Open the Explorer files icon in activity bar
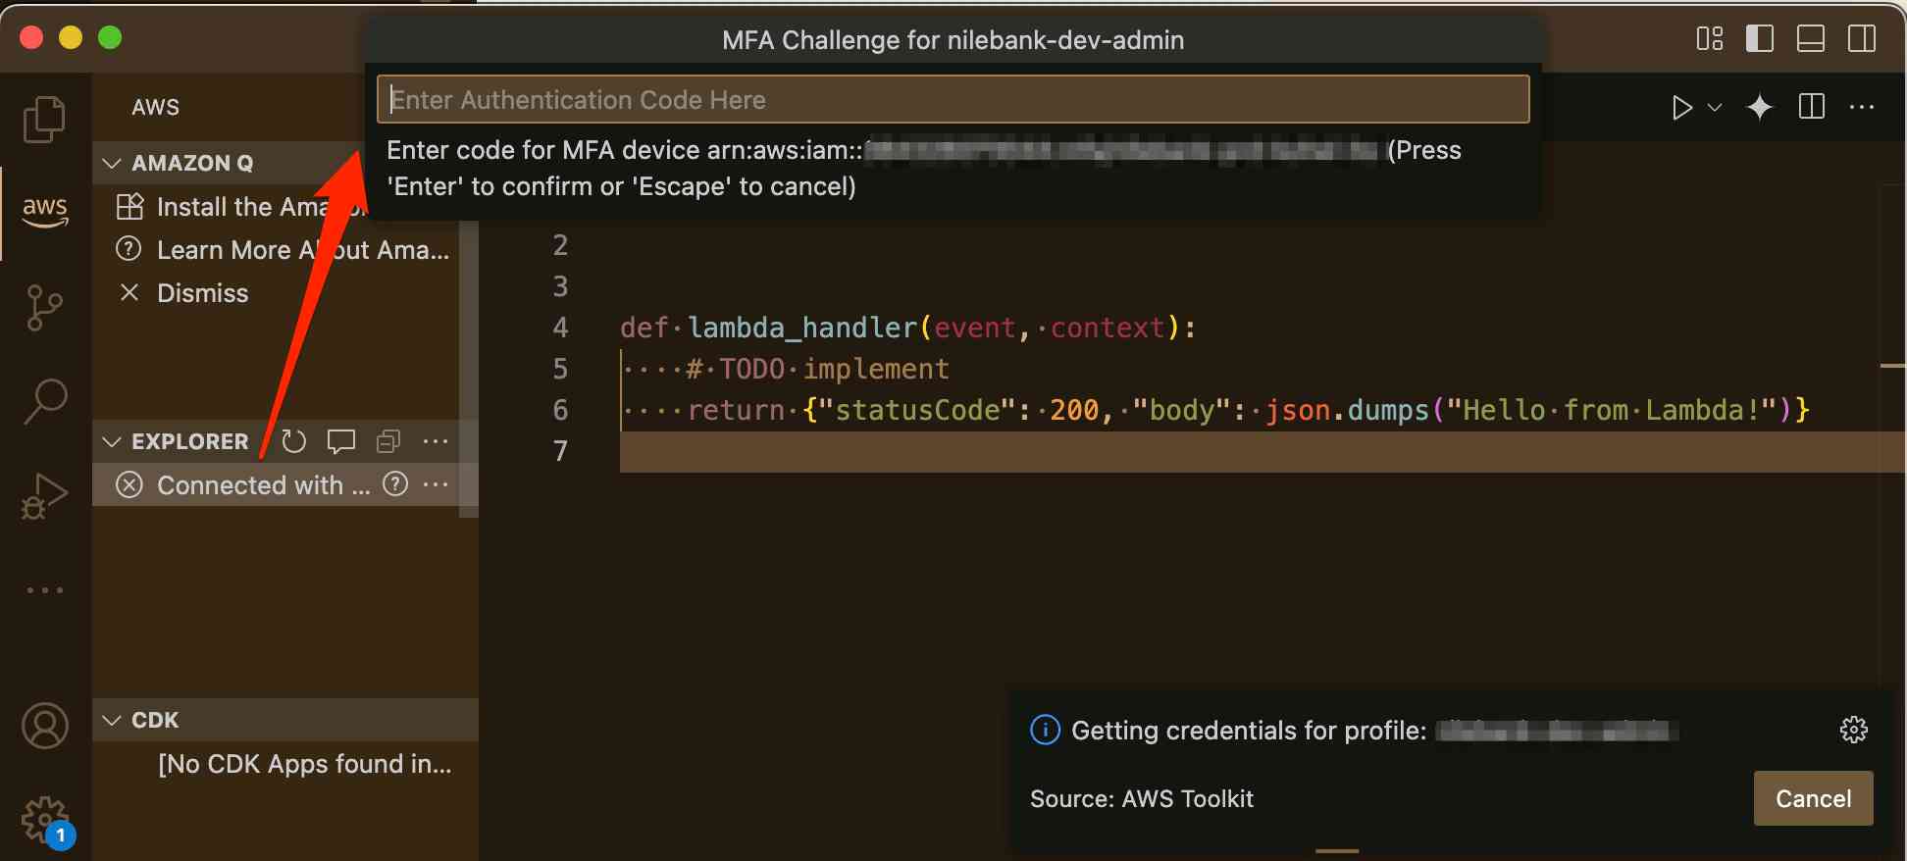Screen dimensions: 1907x861 44,120
